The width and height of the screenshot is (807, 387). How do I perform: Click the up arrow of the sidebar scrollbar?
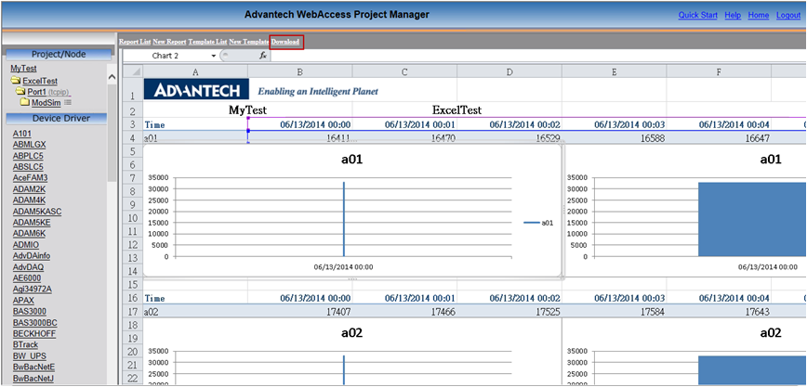[112, 77]
